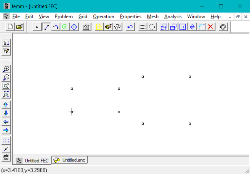Toggle the Snap to grid button
This screenshot has width=250, height=174.
click(x=6, y=149)
